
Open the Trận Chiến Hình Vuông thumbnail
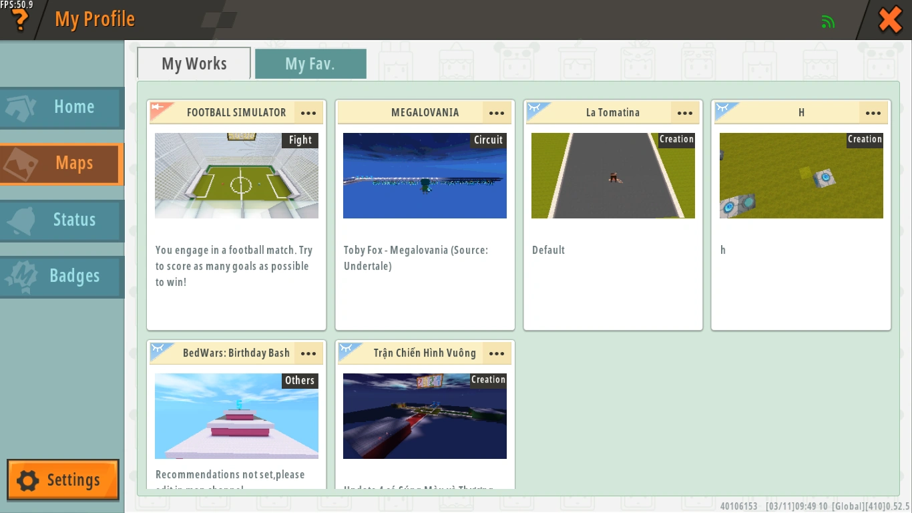pos(425,416)
